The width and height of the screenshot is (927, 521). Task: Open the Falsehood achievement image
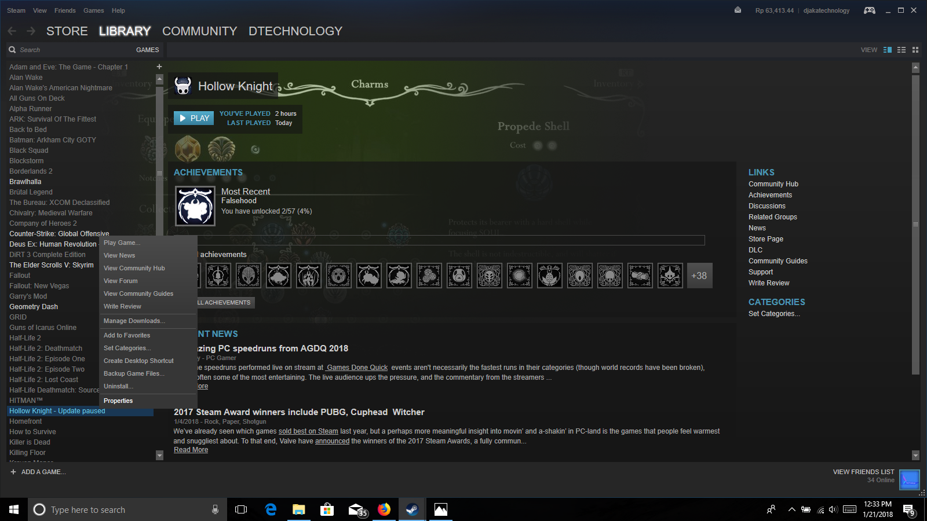195,206
